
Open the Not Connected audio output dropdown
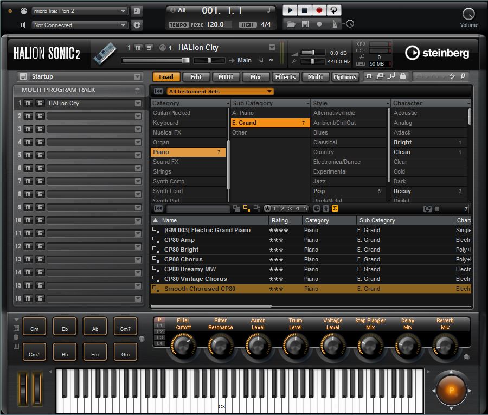(x=80, y=25)
